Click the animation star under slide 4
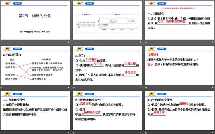The height and width of the screenshot is (134, 215). [1, 87]
